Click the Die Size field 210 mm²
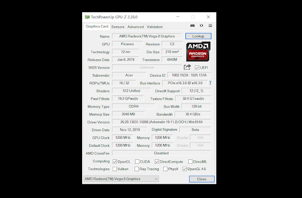302x198 pixels. pos(172,52)
